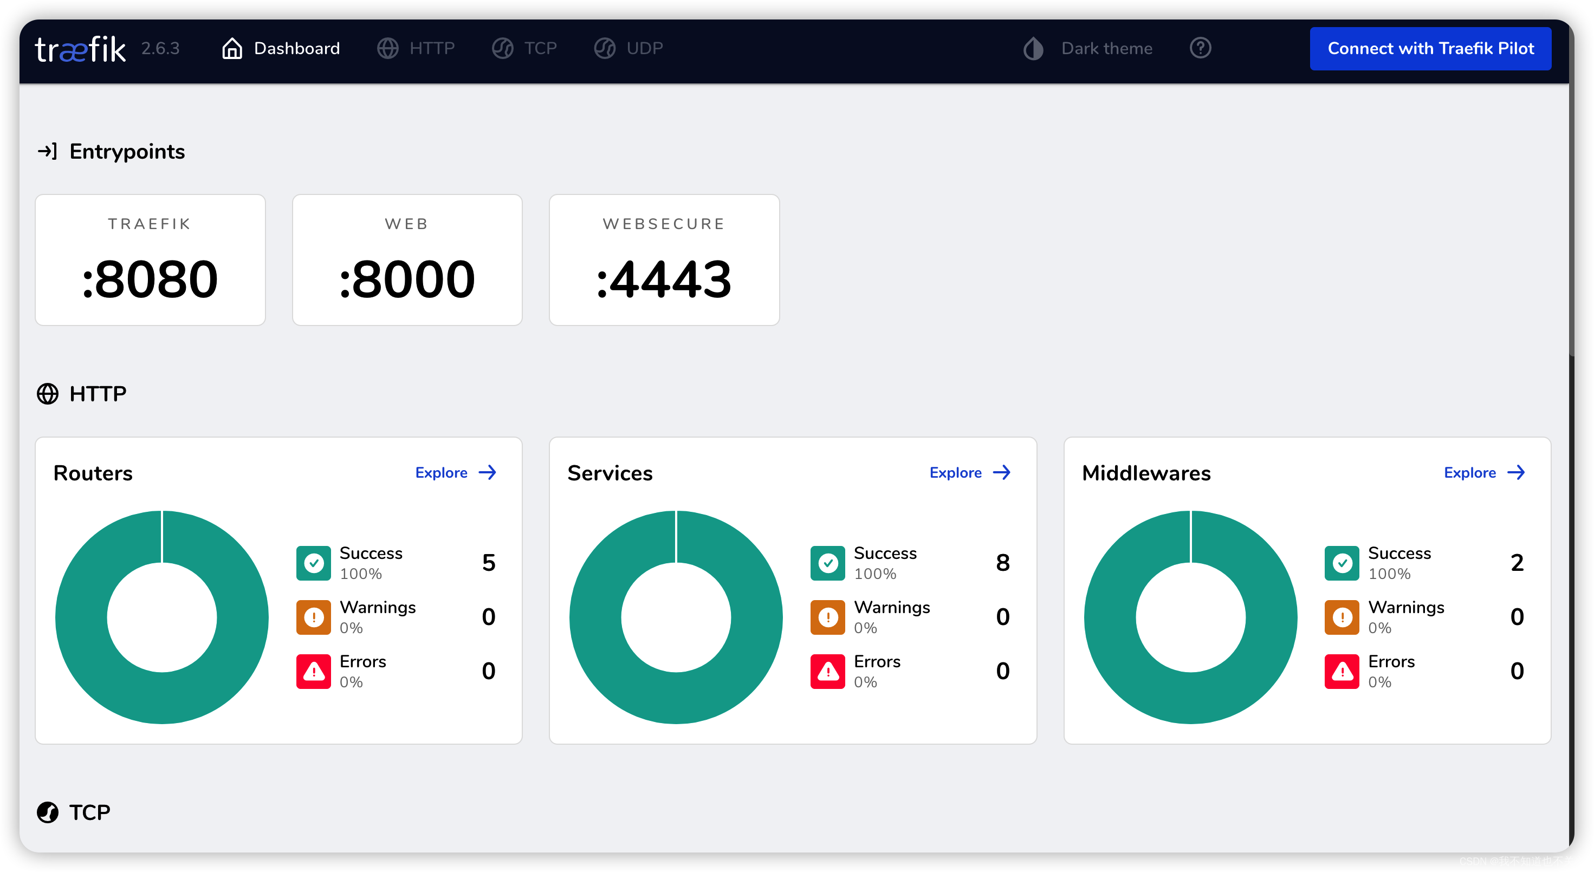Click the Routers Success checkmark icon

click(314, 563)
